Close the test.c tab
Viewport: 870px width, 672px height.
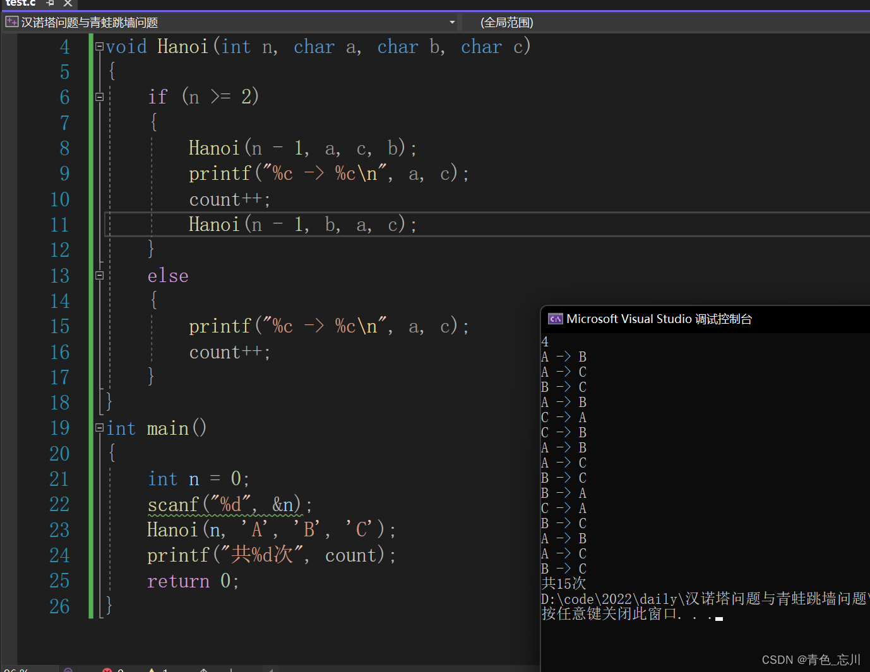tap(68, 3)
